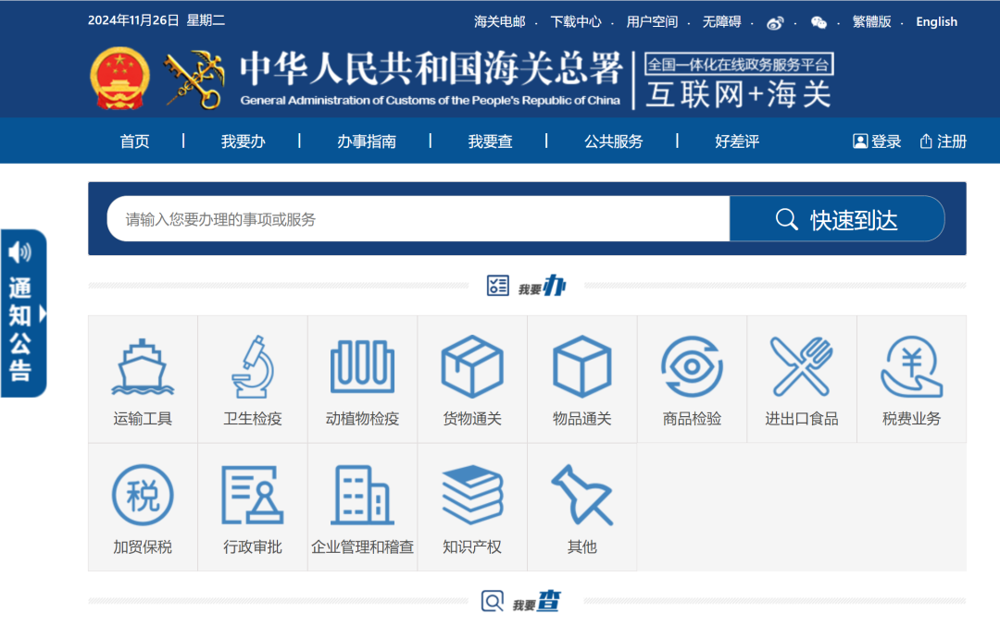The height and width of the screenshot is (626, 1000).
Task: Switch to English version
Action: point(936,21)
